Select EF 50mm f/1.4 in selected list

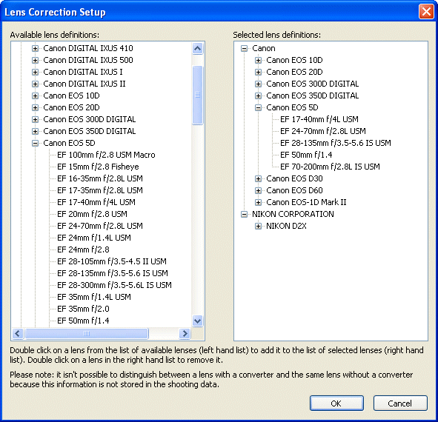click(x=306, y=155)
